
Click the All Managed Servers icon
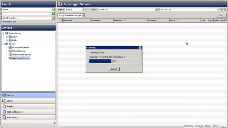[x=10, y=47]
